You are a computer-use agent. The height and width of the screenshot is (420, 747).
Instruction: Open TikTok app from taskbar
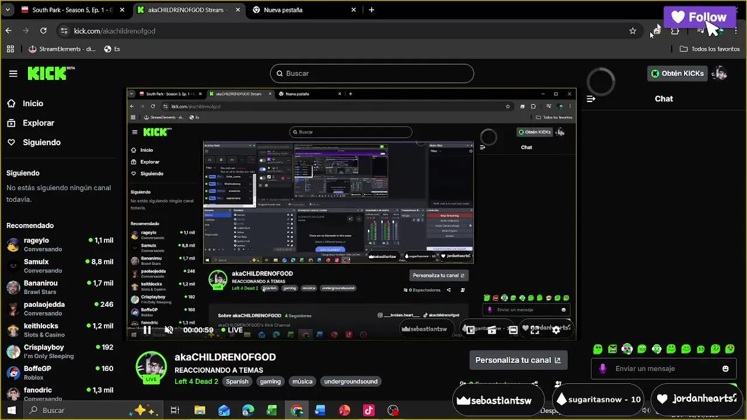(369, 411)
